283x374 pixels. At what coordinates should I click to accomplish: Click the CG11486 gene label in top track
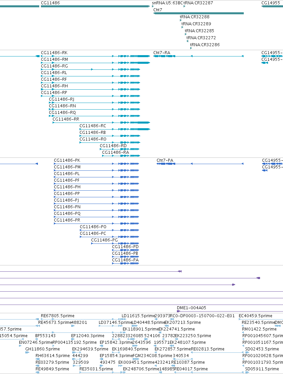(x=51, y=3)
